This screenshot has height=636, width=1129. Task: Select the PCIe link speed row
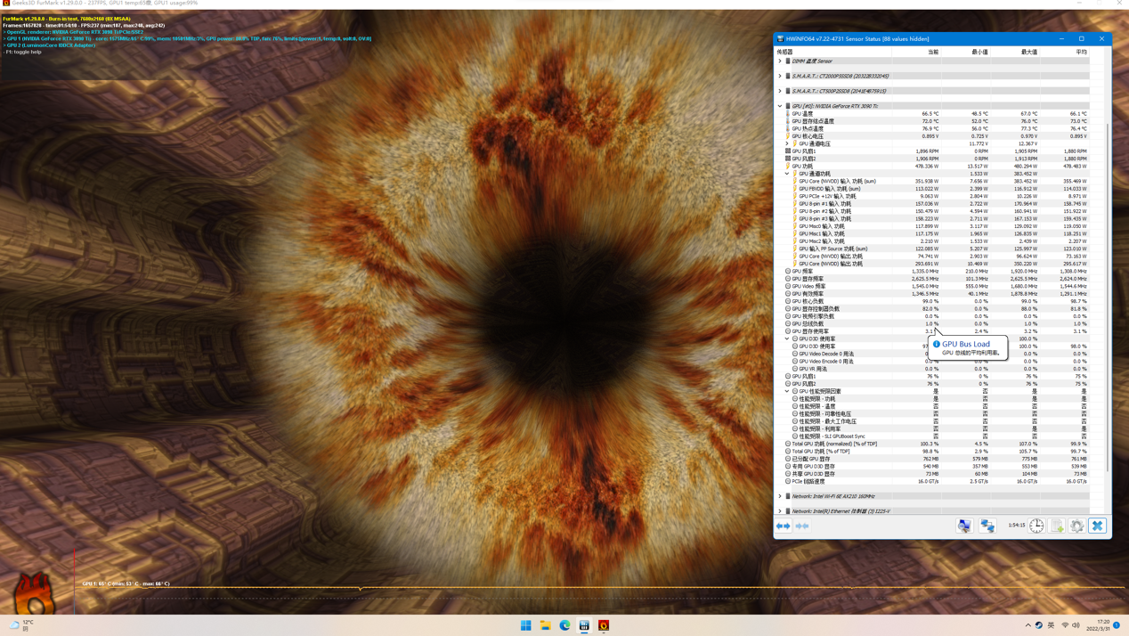808,481
